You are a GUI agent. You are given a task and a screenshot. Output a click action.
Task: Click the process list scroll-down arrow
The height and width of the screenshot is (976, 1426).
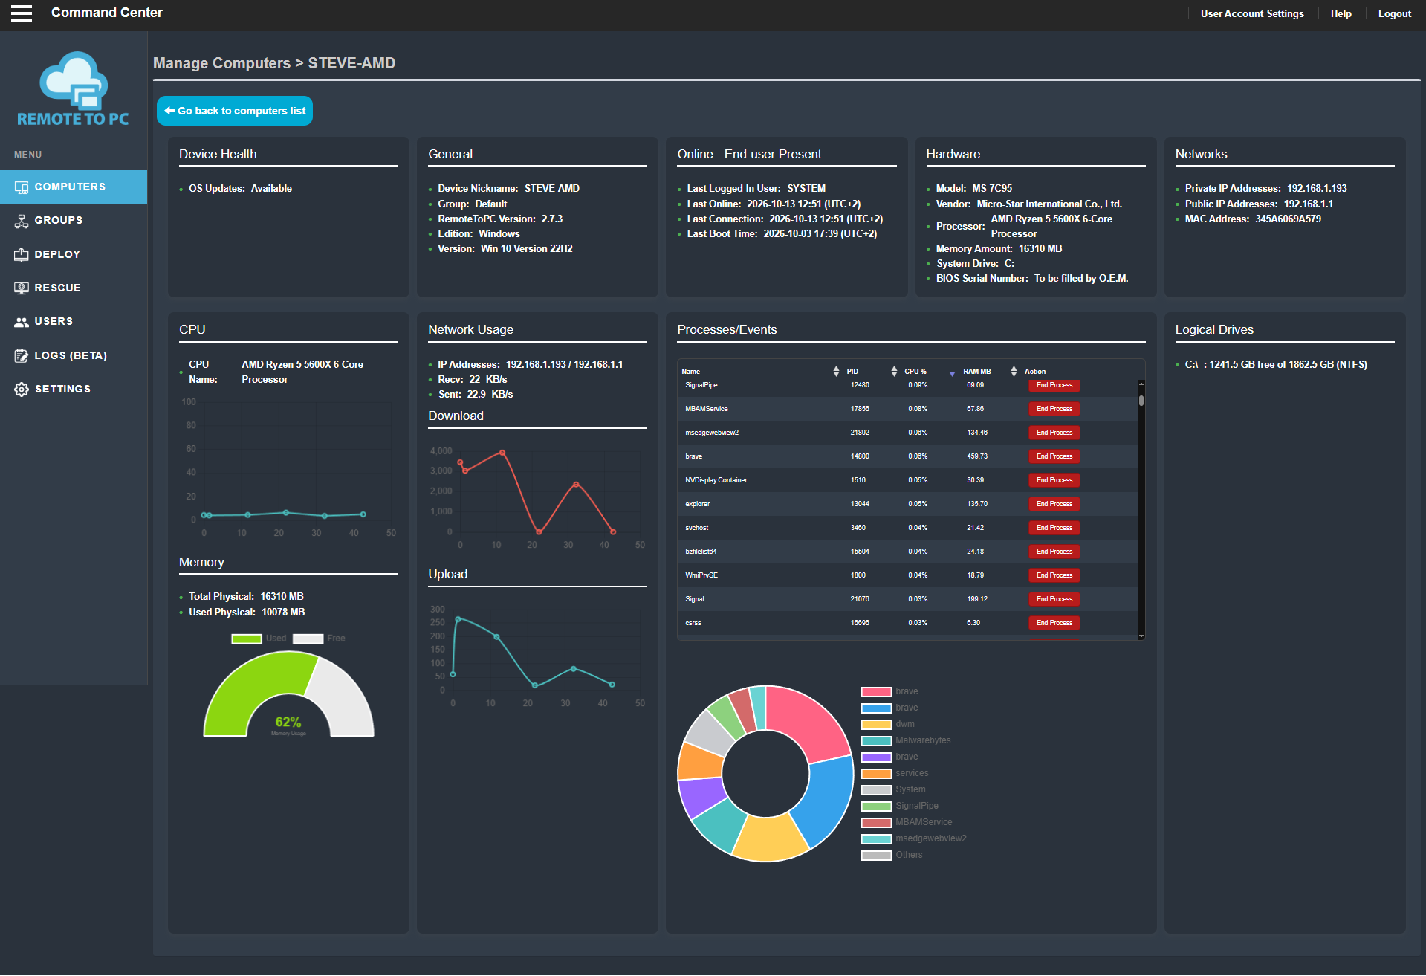[x=1141, y=636]
